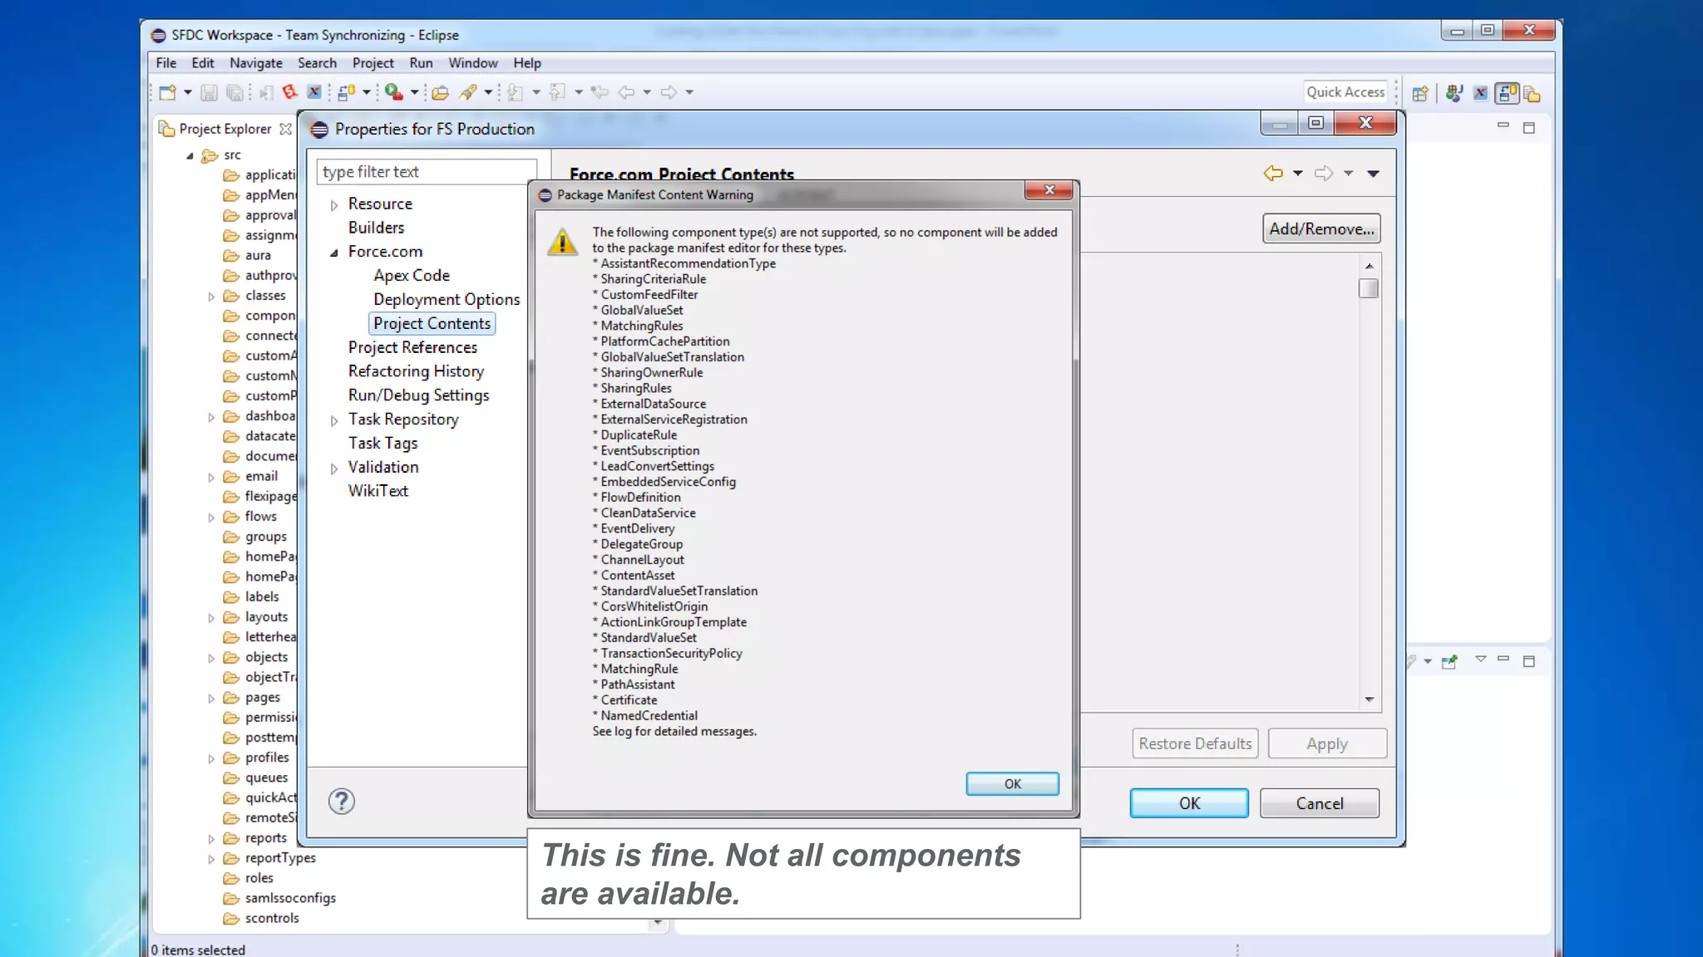Open the Window menu
1703x957 pixels.
tap(472, 63)
